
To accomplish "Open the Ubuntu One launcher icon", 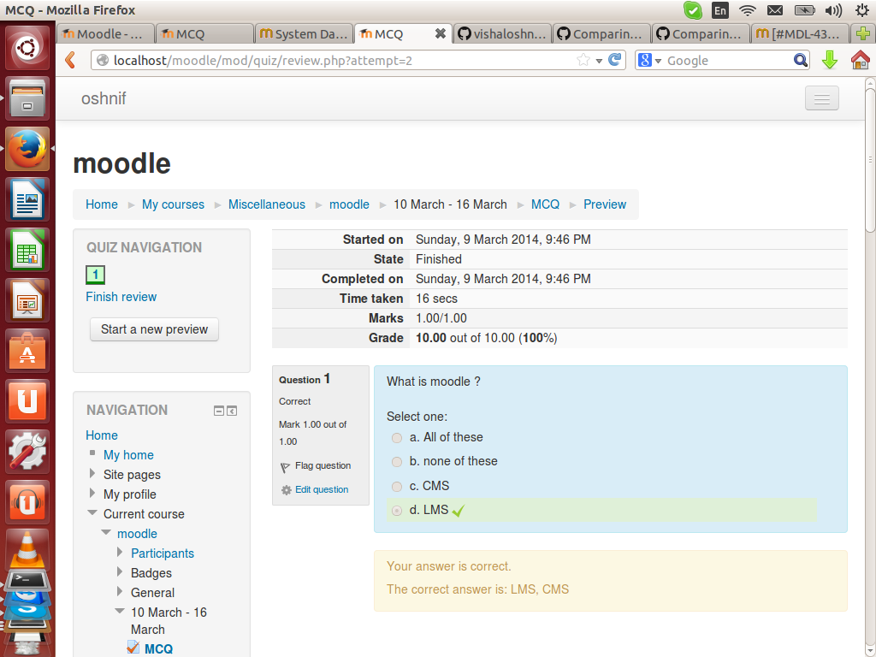I will pos(27,400).
